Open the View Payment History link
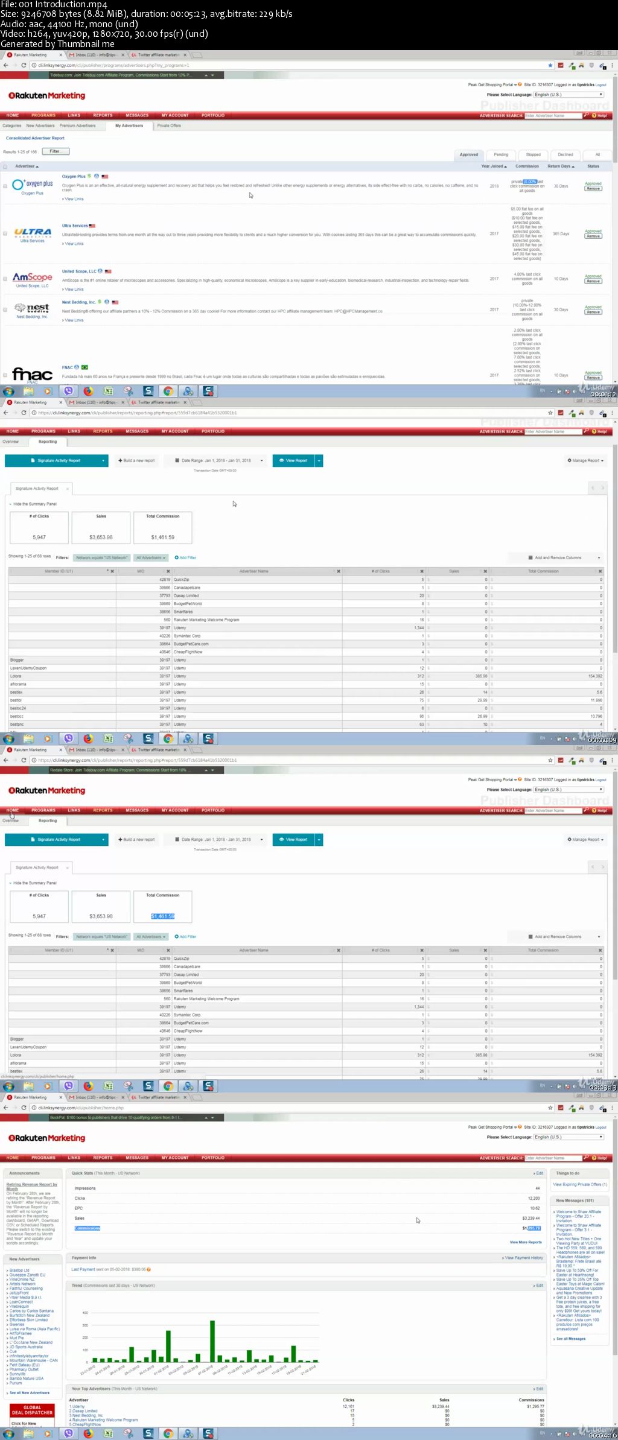618x1440 pixels. (523, 1258)
